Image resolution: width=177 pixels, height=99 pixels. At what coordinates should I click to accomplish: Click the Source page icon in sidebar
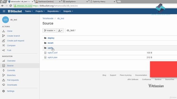tap(4, 65)
